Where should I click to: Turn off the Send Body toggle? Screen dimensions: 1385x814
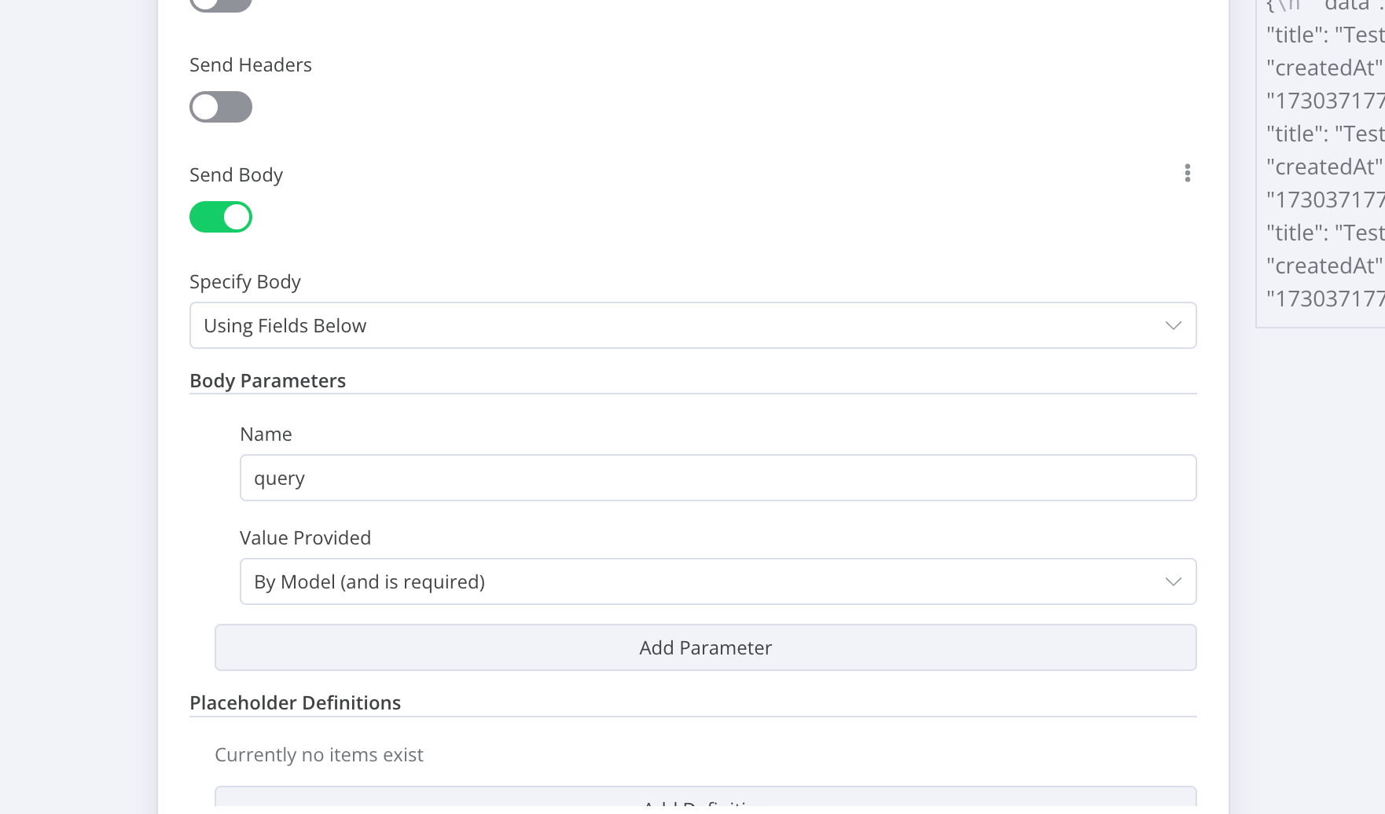point(221,217)
